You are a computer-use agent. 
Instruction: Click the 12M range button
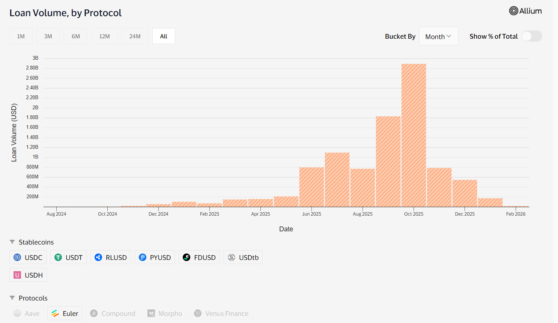[105, 36]
